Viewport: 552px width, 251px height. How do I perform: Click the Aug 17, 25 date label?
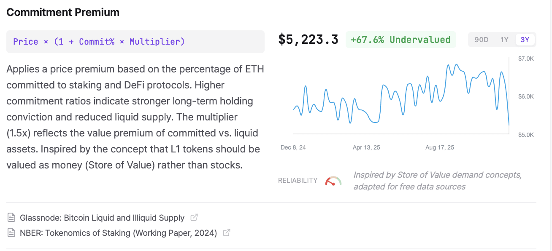point(440,148)
